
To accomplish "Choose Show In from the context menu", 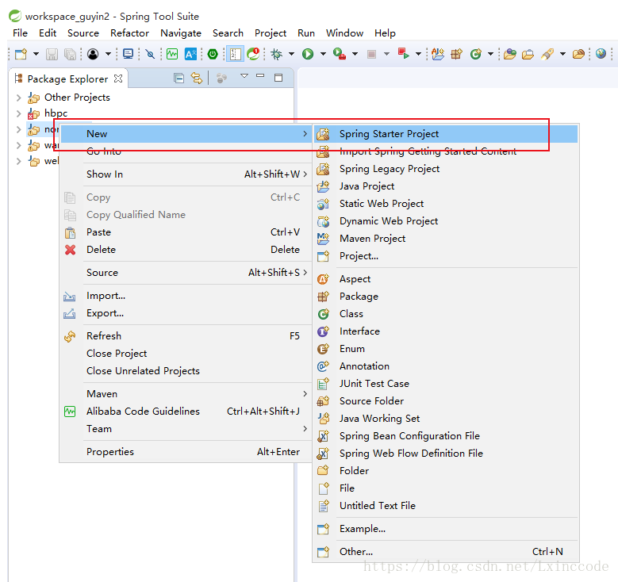I will tap(186, 174).
